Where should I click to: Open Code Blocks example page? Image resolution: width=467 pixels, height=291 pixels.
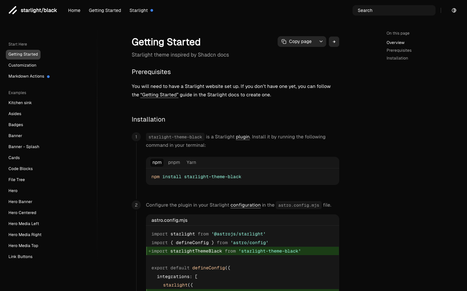(x=20, y=169)
